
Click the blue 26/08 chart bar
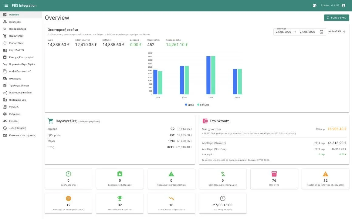click(x=208, y=75)
